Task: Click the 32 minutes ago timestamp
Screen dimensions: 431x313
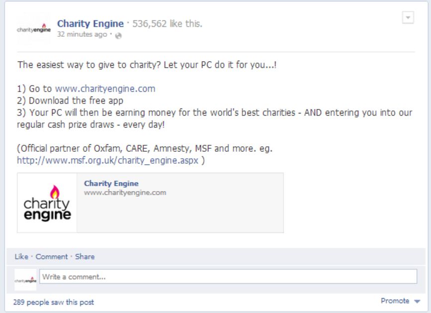Action: [82, 34]
